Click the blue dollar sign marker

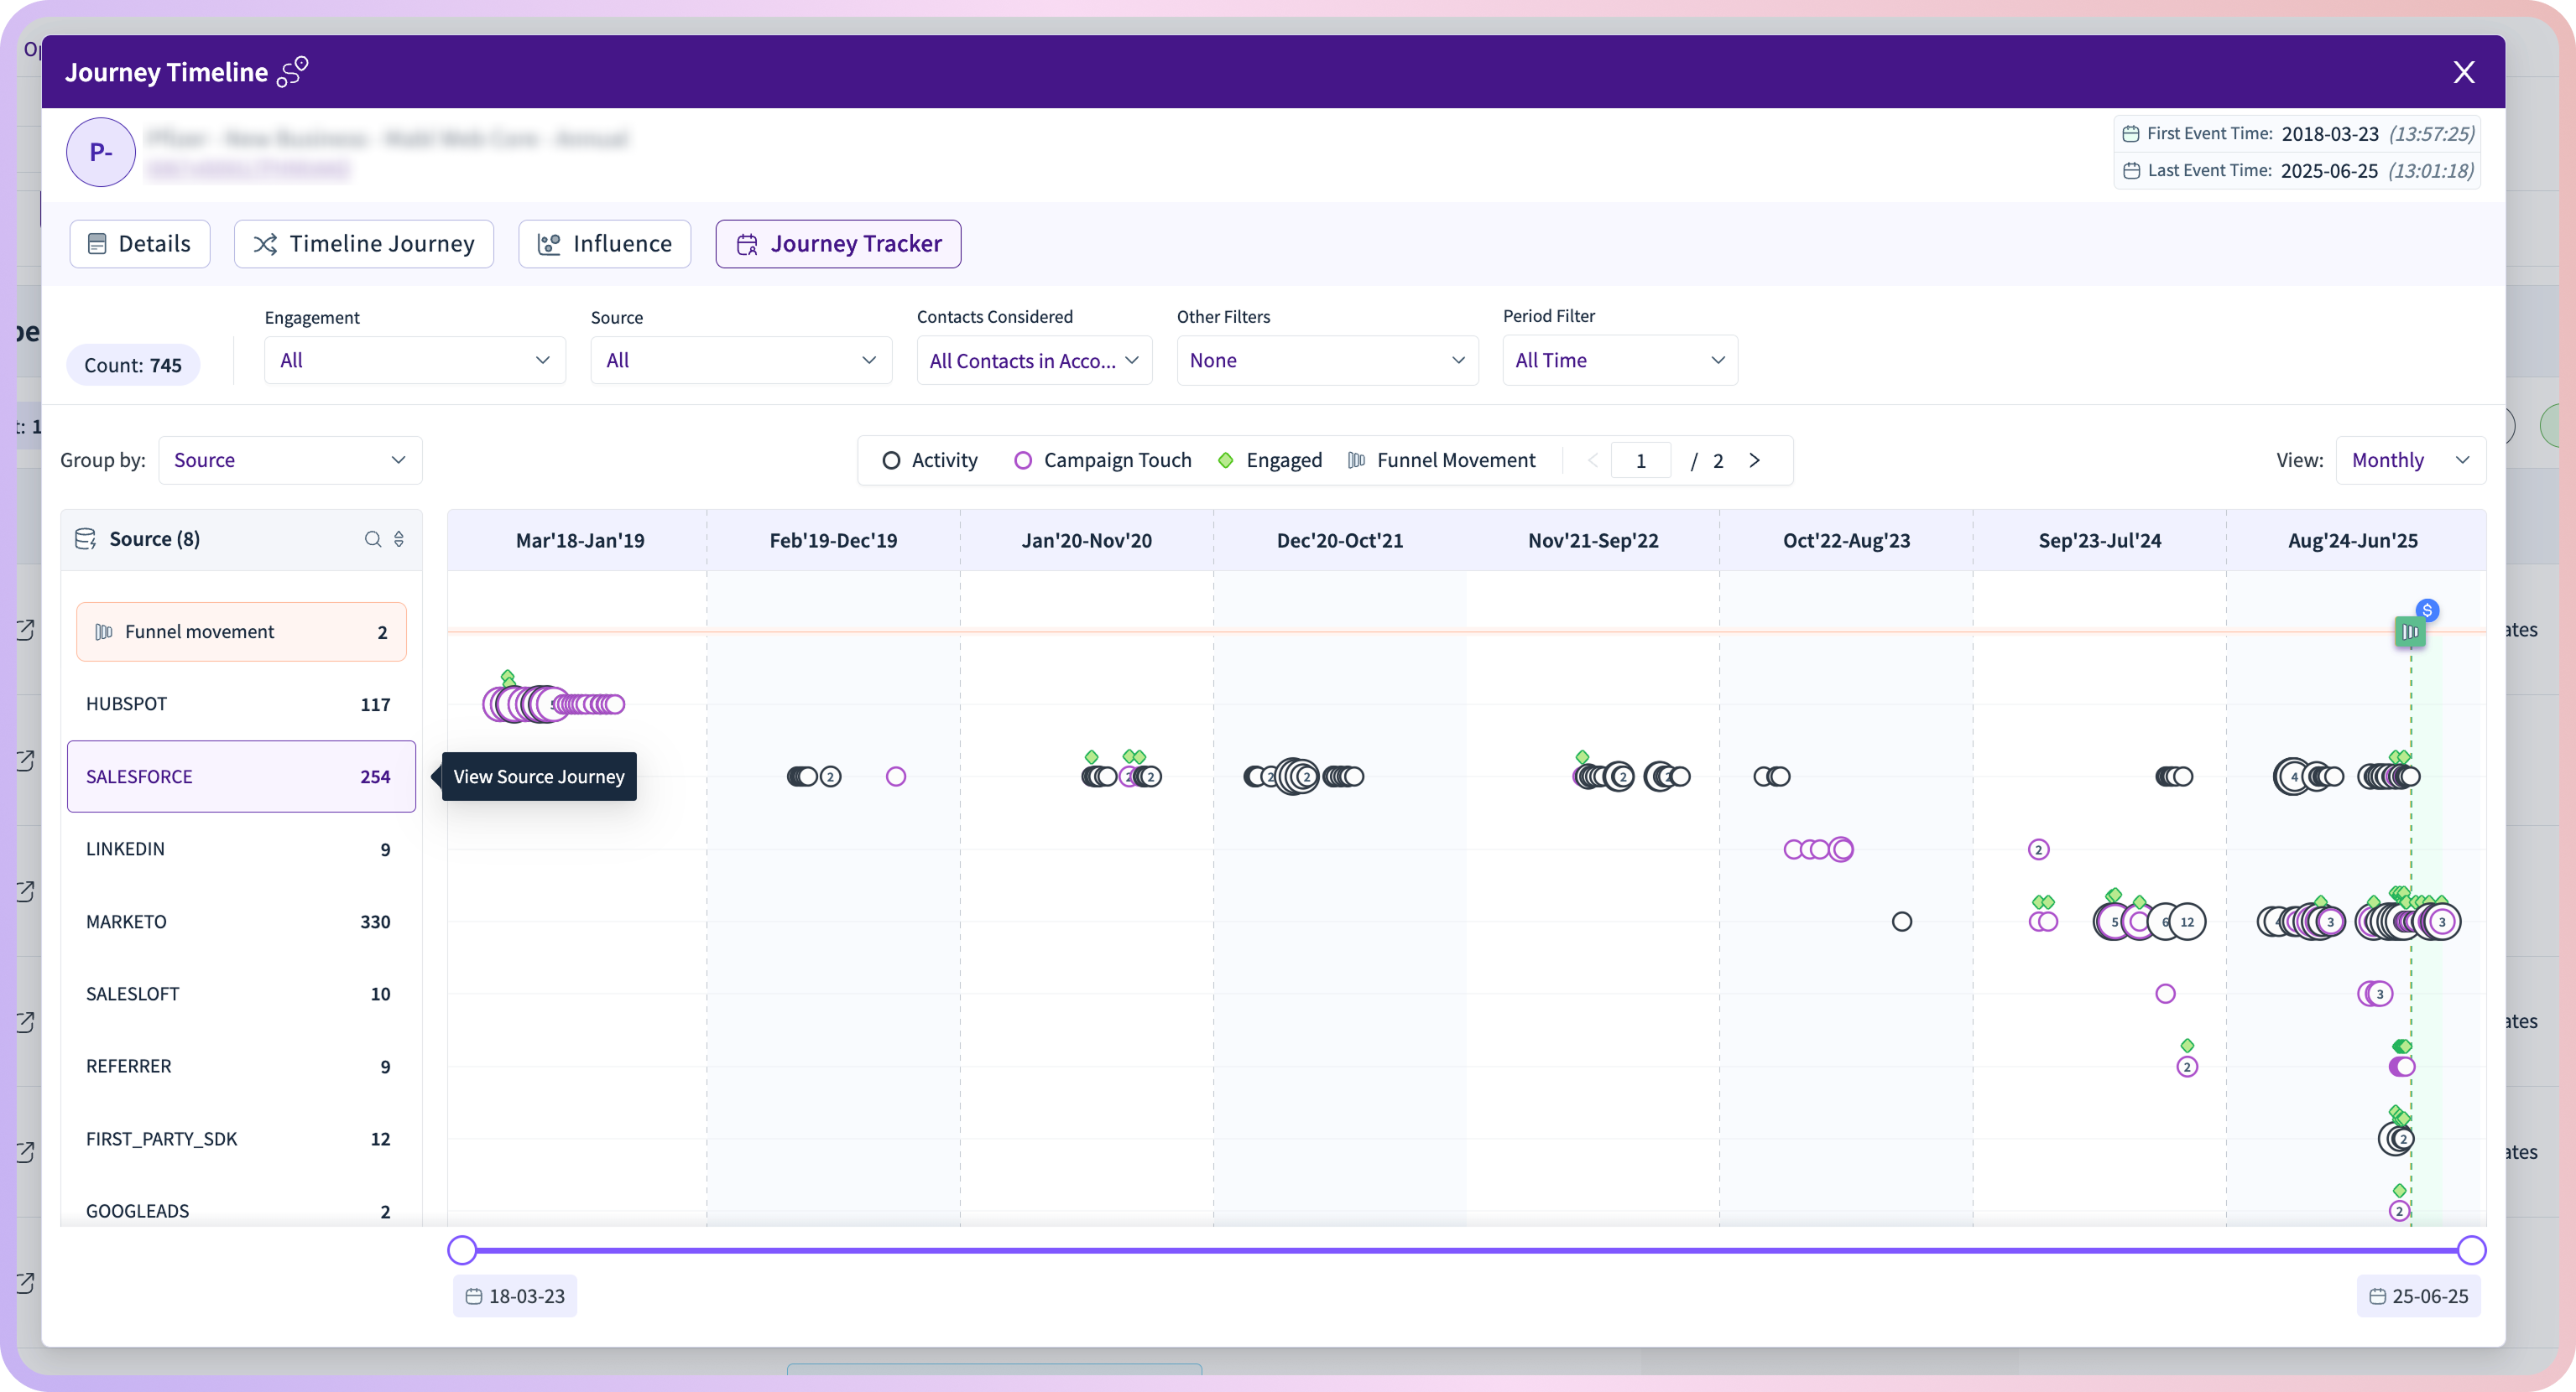(2427, 610)
